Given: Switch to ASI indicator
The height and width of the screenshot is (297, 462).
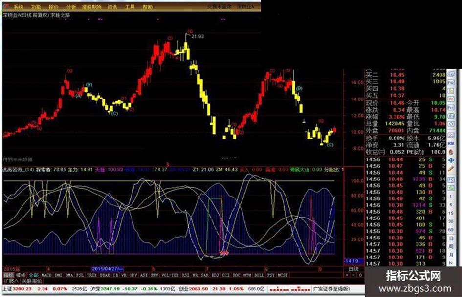Looking at the screenshot, I should (144, 275).
